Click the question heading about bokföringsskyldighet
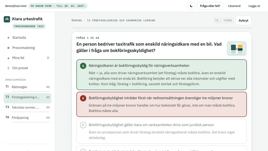The height and width of the screenshot is (151, 268). point(149,48)
